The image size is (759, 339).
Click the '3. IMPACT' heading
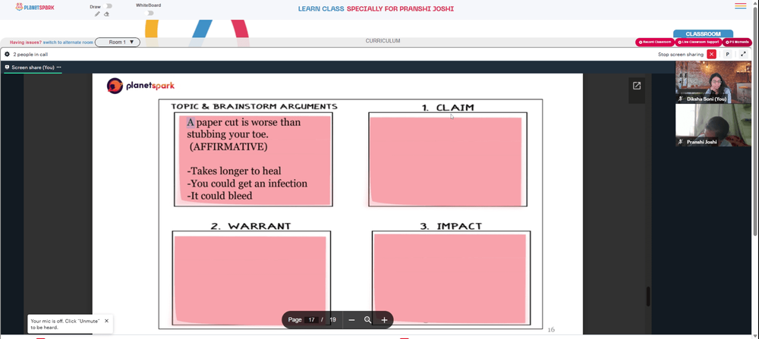(x=451, y=226)
